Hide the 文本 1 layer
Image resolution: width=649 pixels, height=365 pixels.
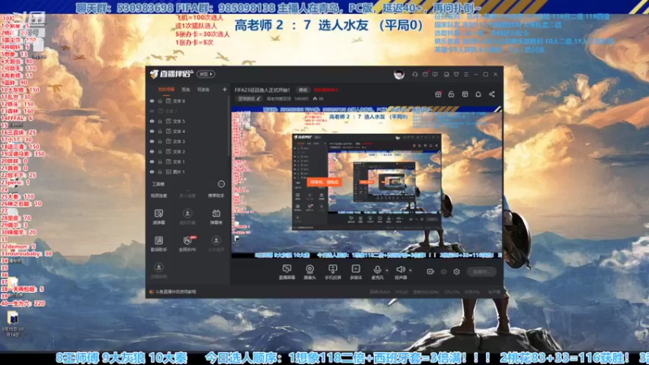152,161
